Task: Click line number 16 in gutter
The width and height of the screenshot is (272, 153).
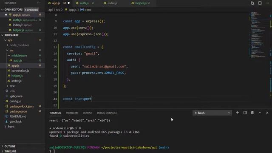Action: [x=55, y=66]
